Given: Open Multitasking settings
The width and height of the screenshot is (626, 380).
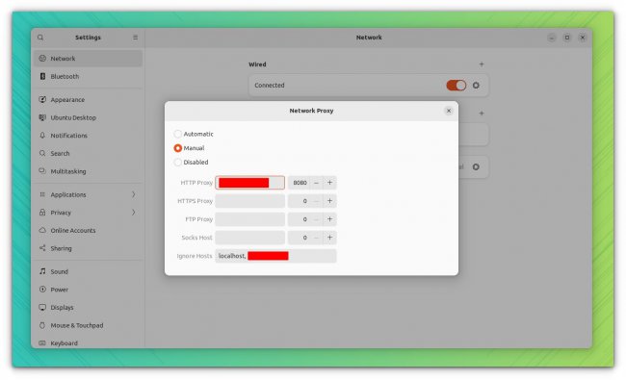Looking at the screenshot, I should [x=88, y=171].
